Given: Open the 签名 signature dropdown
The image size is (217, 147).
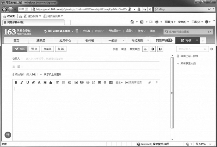Looking at the screenshot, I should 119,83.
